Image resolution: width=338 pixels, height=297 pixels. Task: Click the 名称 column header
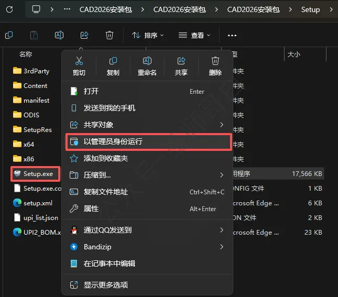[26, 54]
